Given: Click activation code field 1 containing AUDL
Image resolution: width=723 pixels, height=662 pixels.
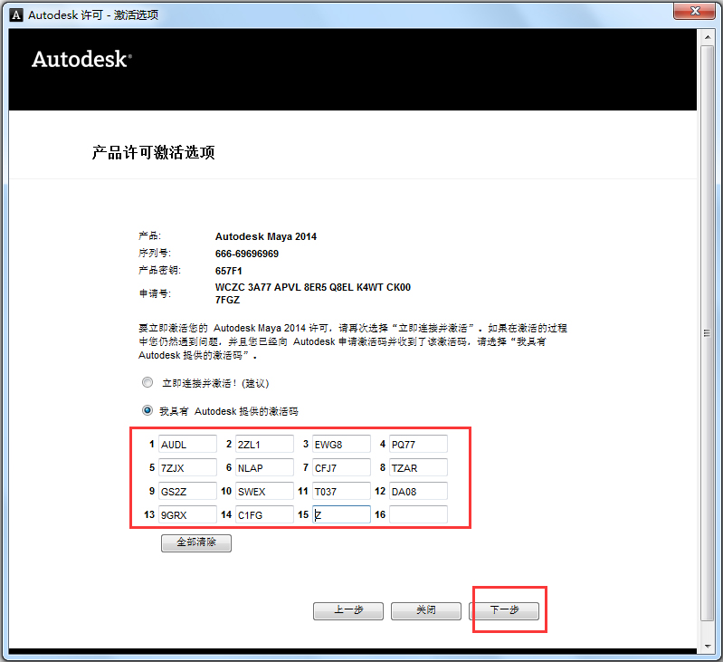Looking at the screenshot, I should tap(187, 445).
